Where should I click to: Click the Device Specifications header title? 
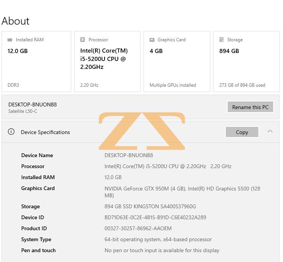click(45, 132)
